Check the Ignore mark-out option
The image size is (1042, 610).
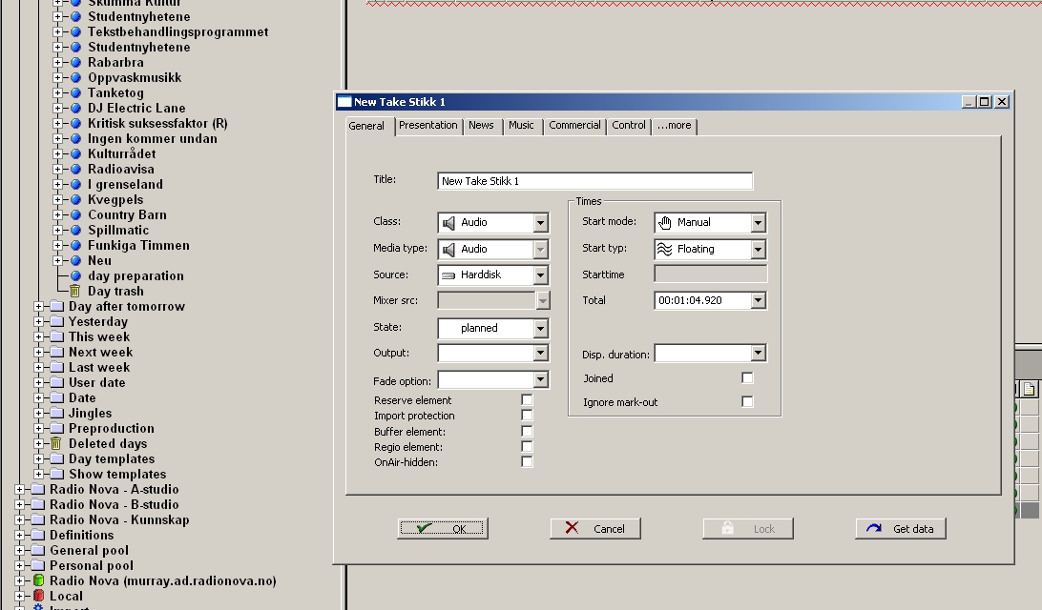pos(747,401)
